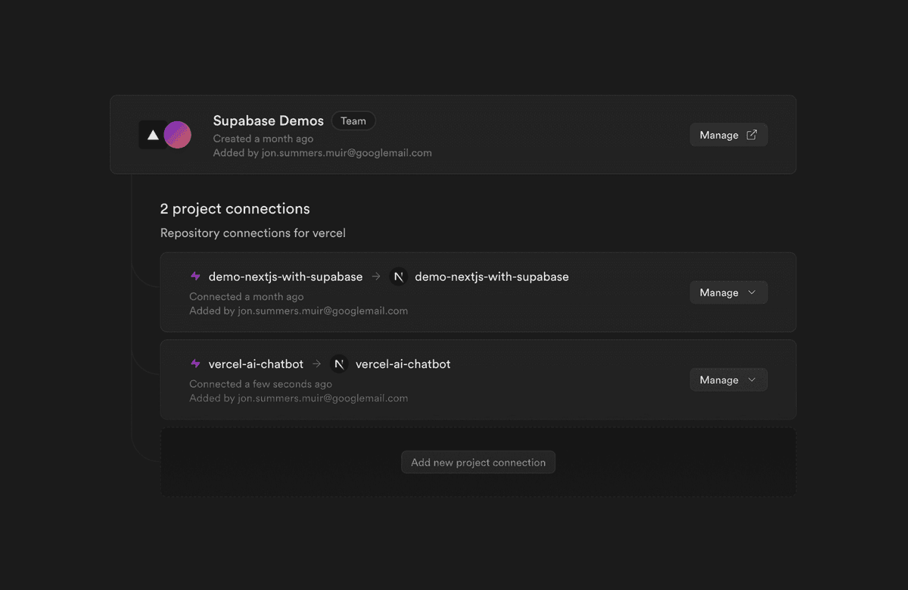Select the Vercel icon beside vercel-ai-chatbot
Screen dimensions: 908x590
(195, 364)
